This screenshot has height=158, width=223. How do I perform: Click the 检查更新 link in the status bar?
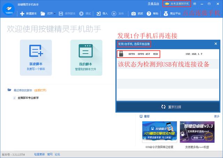[39, 154]
